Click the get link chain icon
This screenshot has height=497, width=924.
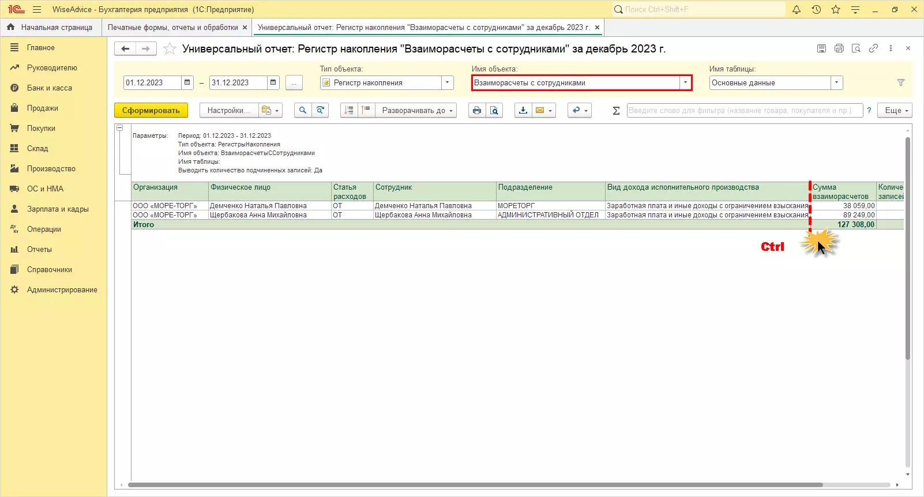(x=873, y=48)
